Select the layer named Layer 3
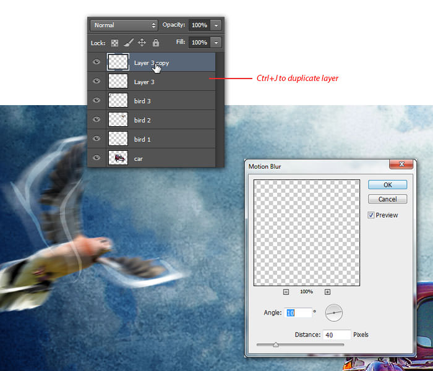The width and height of the screenshot is (433, 371). pyautogui.click(x=144, y=82)
